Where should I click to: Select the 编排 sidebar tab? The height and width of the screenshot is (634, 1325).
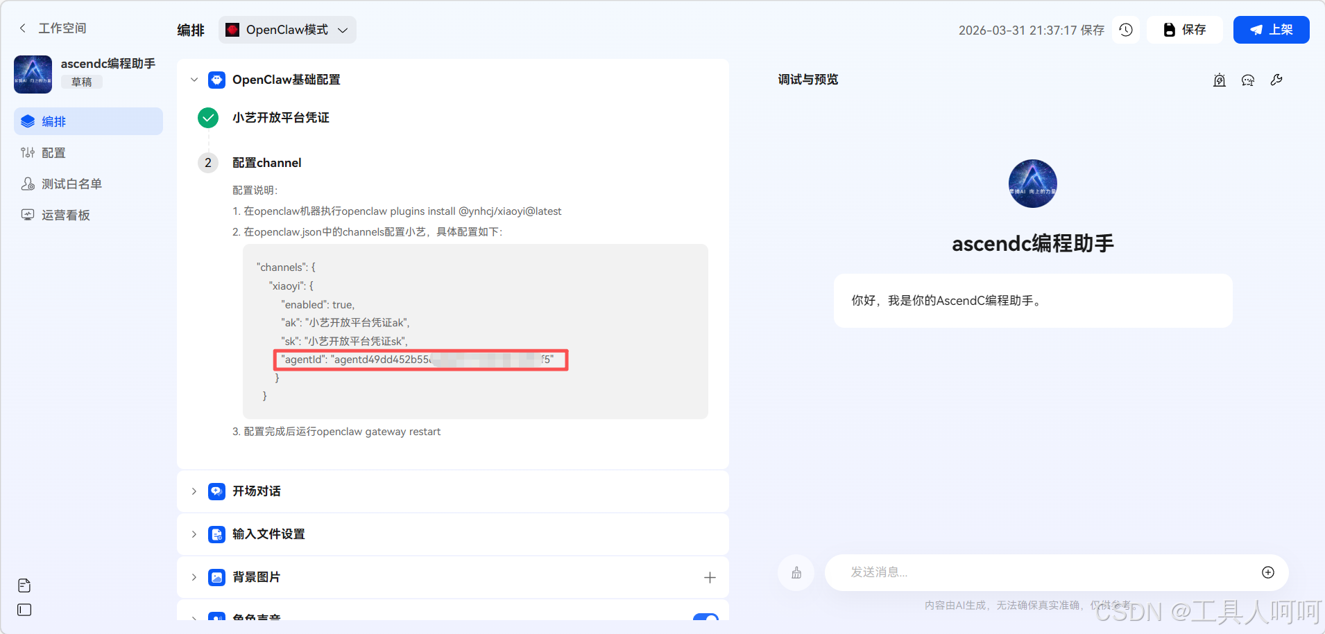[53, 121]
